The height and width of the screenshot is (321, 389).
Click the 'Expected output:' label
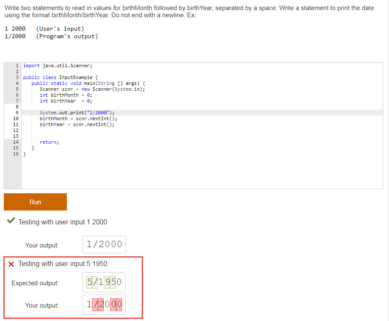coord(35,283)
